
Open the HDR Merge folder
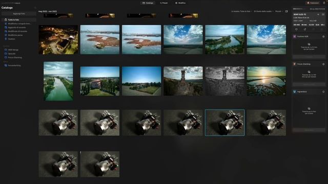click(x=11, y=50)
